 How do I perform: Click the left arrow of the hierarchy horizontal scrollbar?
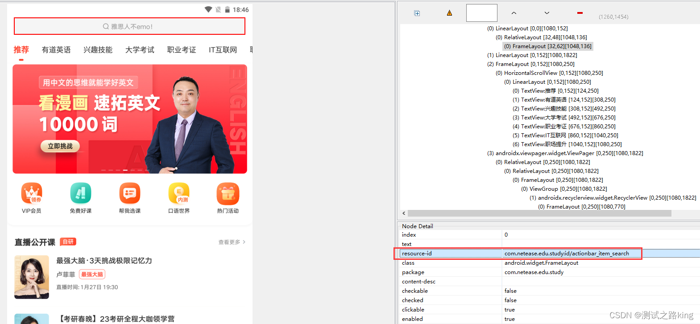click(404, 213)
